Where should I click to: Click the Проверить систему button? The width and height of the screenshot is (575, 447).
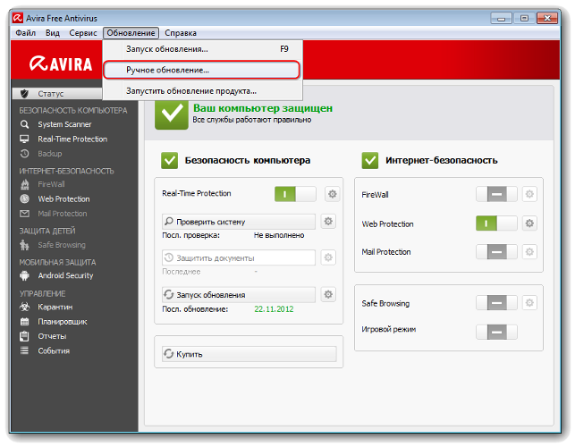click(238, 222)
